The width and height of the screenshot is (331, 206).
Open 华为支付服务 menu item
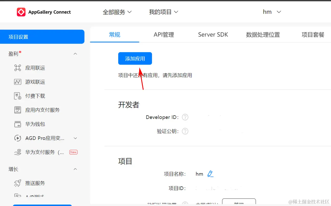coord(45,152)
